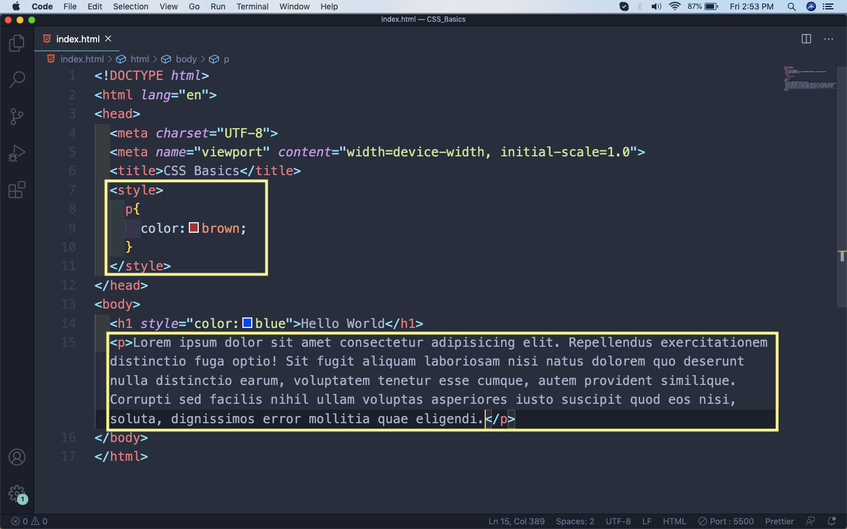Change end of line sequence LF
Image resolution: width=847 pixels, height=529 pixels.
[x=647, y=521]
